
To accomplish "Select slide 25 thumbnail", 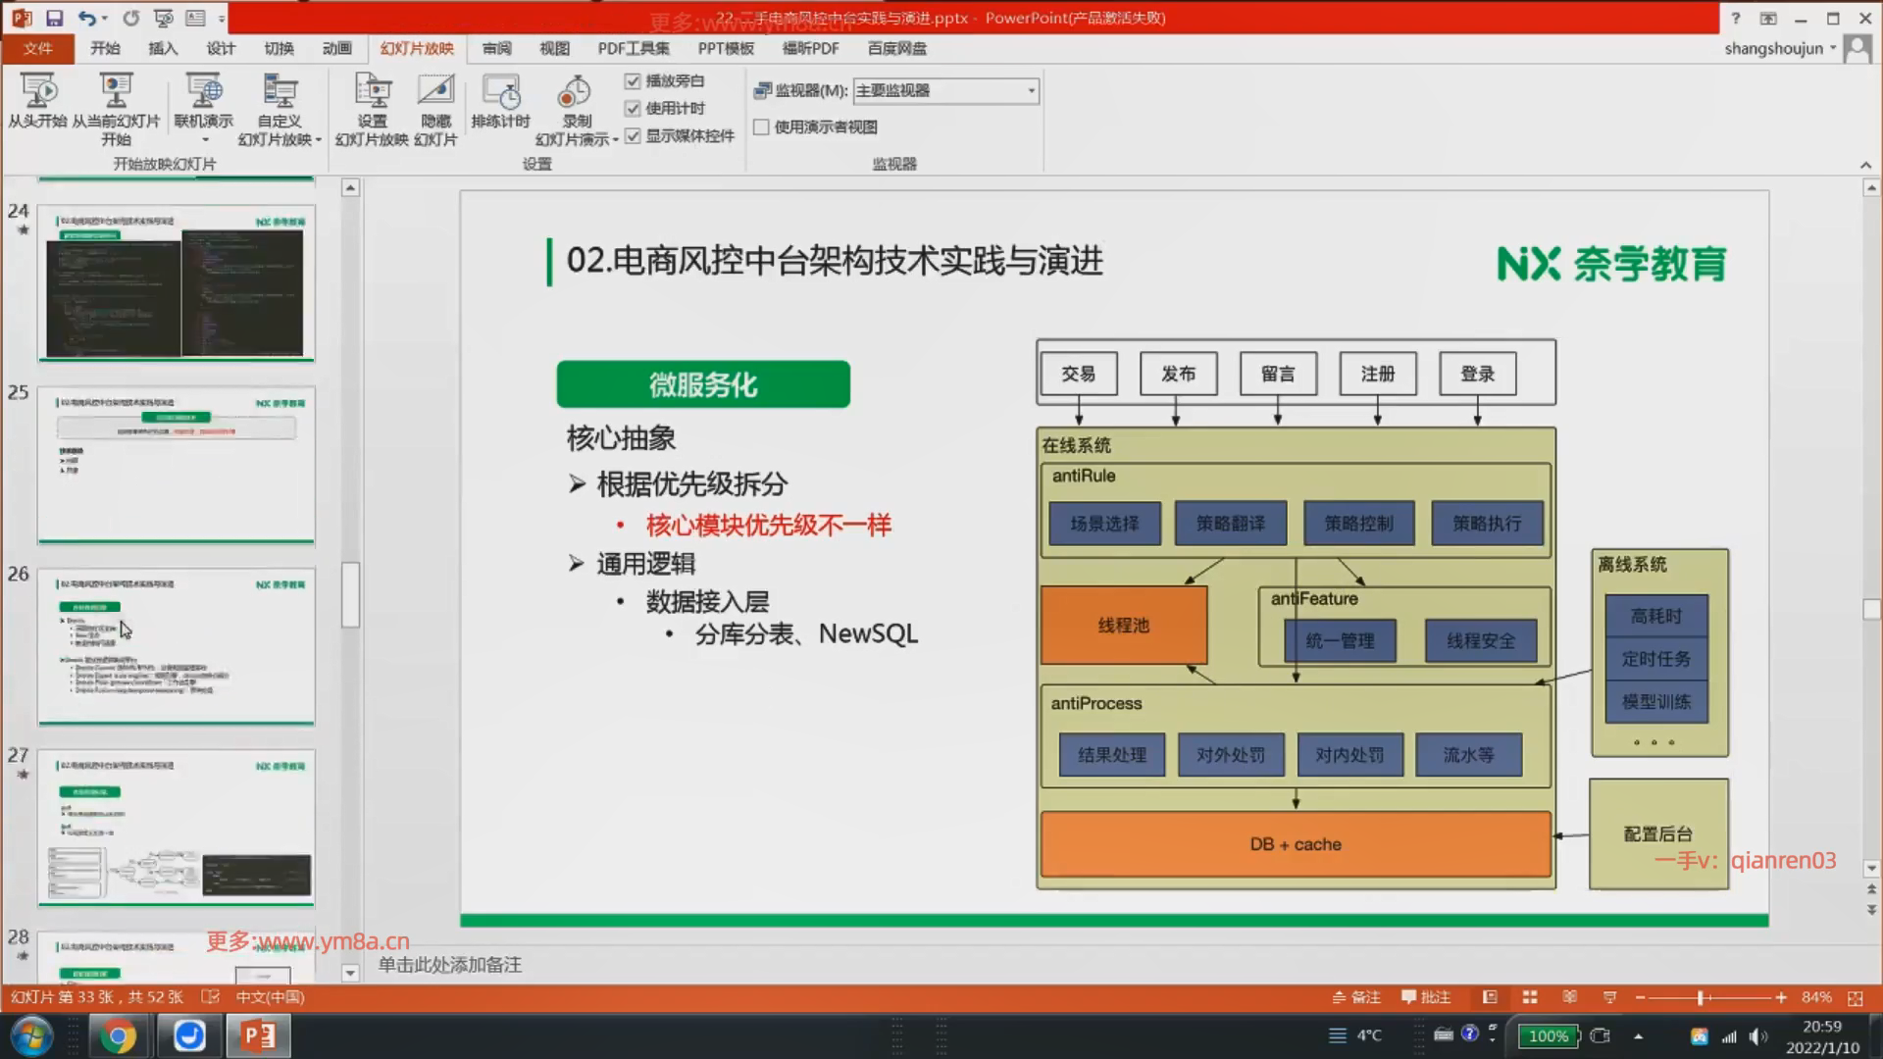I will (177, 465).
